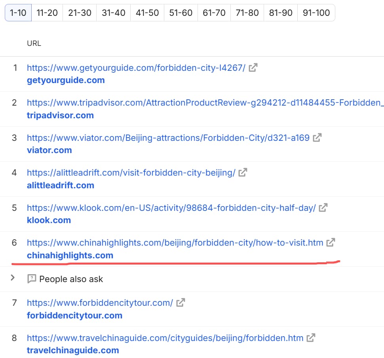Open the getyourguide forbidden-city URL link
This screenshot has height=358, width=384.
[x=136, y=68]
